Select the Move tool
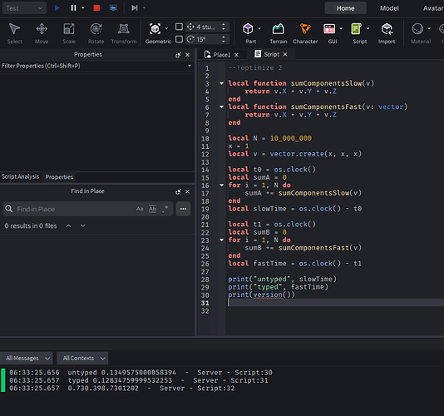Image resolution: width=444 pixels, height=416 pixels. pos(42,33)
